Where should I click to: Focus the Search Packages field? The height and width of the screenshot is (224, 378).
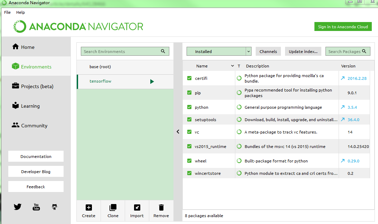(348, 51)
